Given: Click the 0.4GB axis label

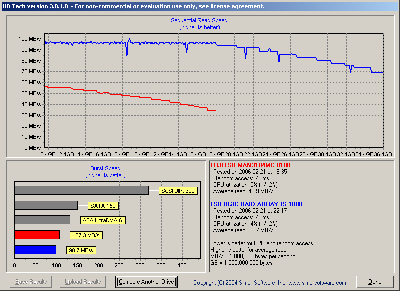Looking at the screenshot, I should coord(48,154).
